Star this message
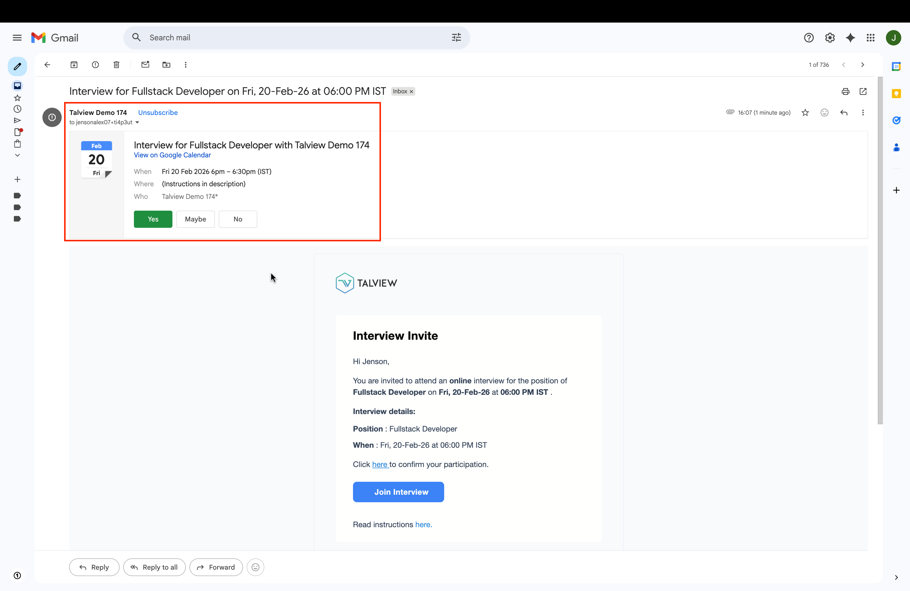 tap(805, 112)
